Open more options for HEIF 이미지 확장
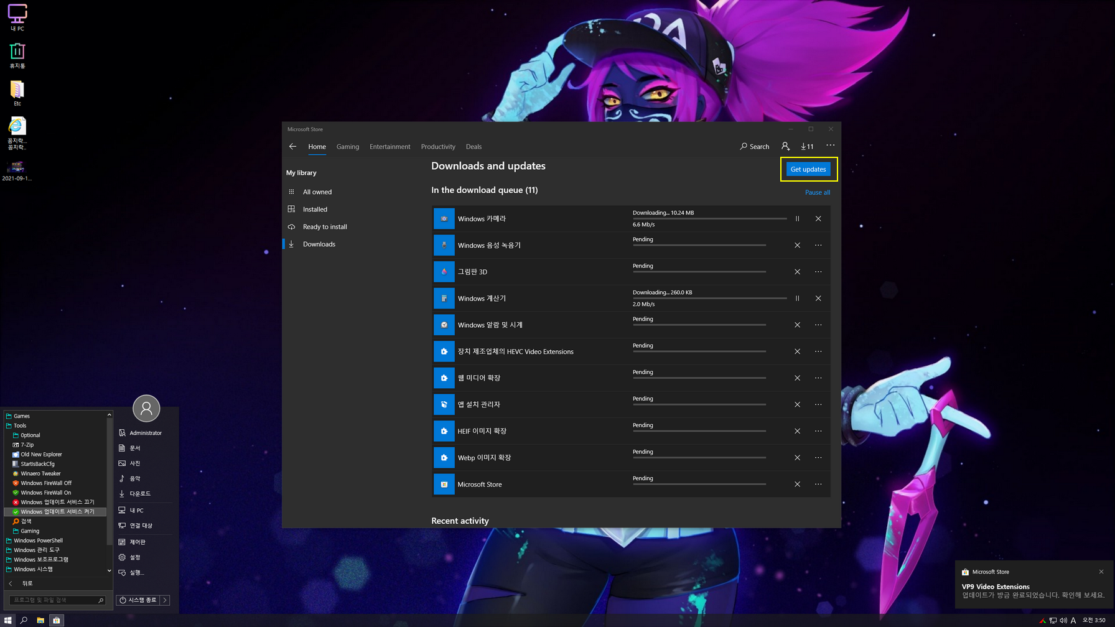The width and height of the screenshot is (1115, 627). click(818, 431)
